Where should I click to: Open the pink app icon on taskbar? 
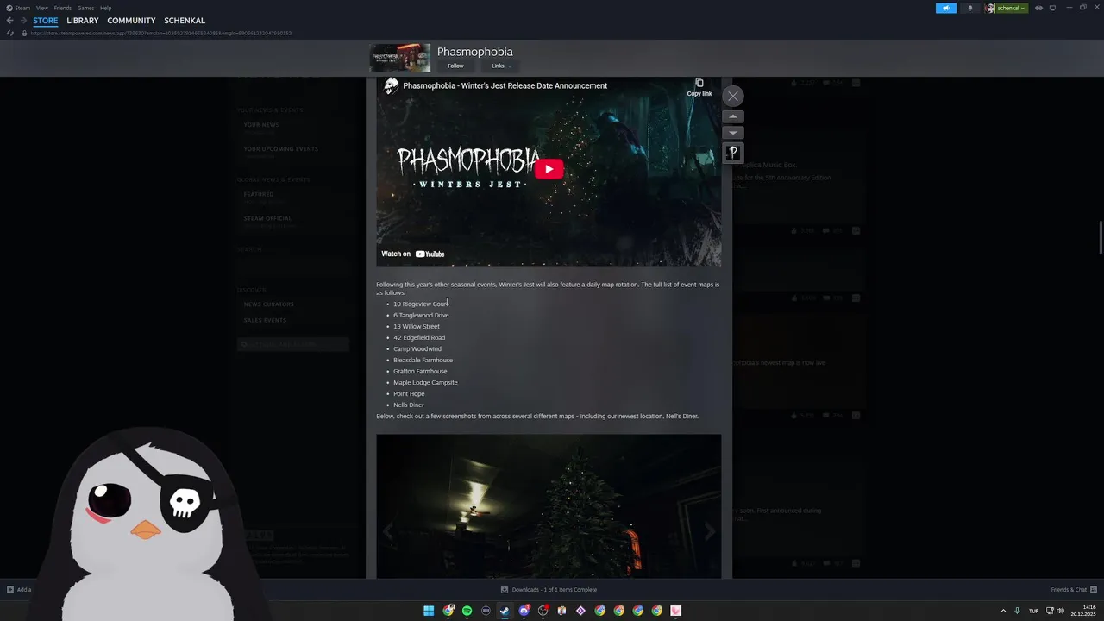coord(675,611)
